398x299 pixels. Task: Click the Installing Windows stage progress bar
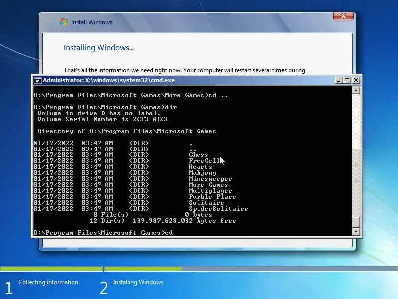coord(251,269)
